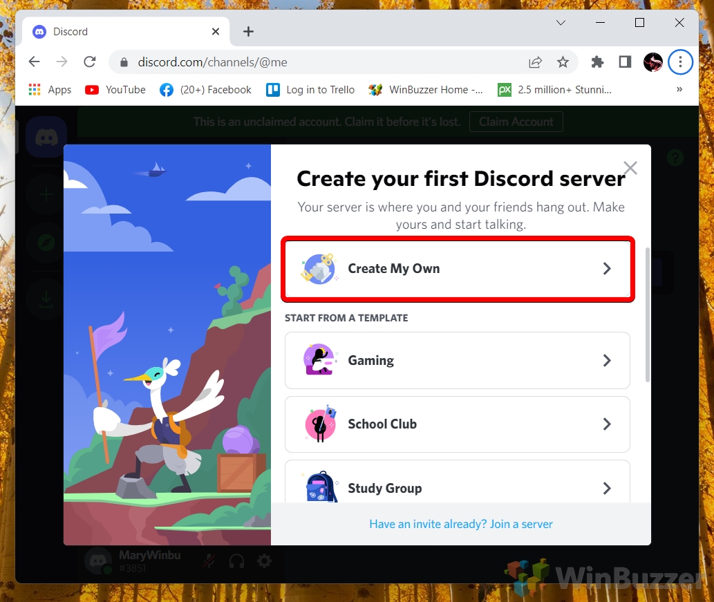Go back in browser history
The image size is (714, 602).
(34, 62)
